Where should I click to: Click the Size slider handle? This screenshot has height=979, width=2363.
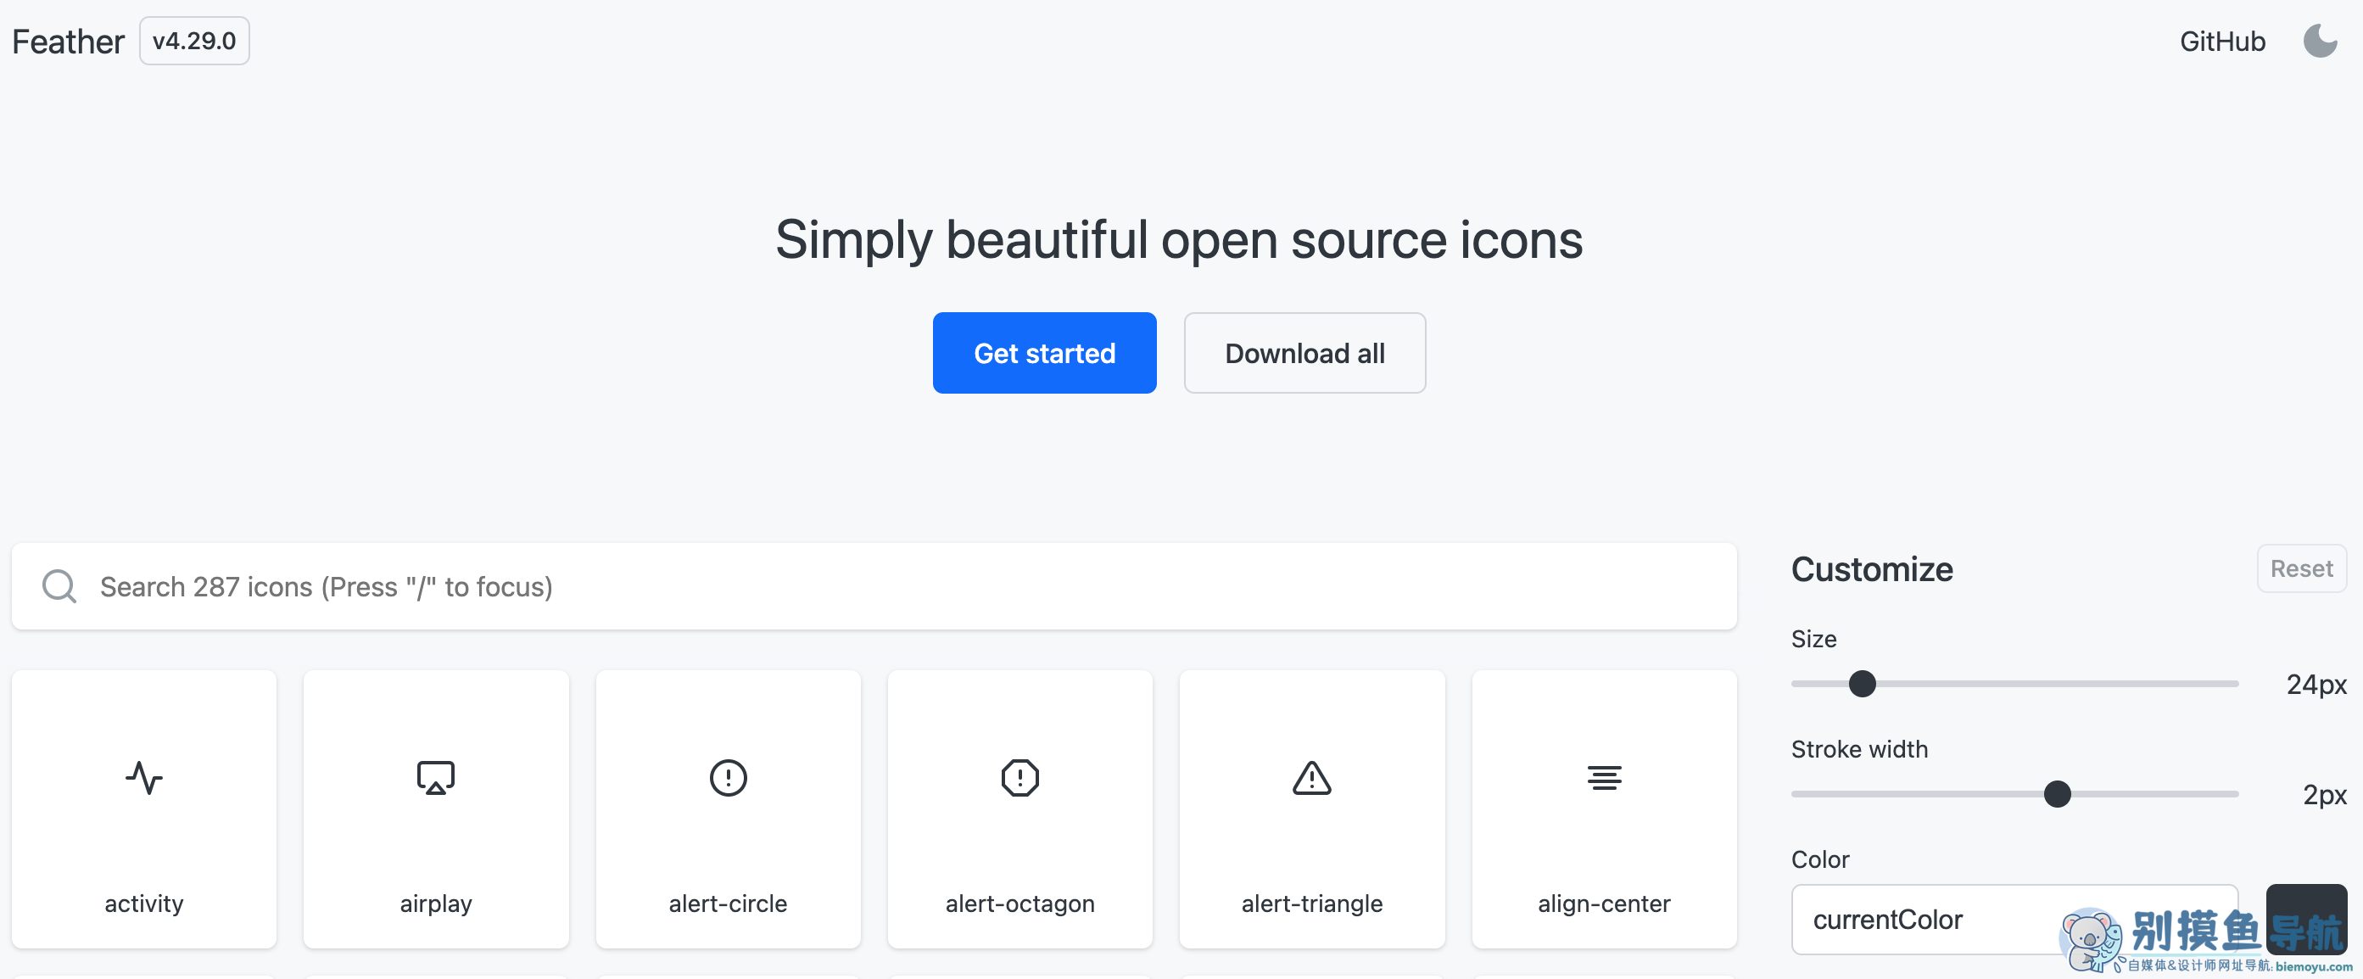(x=1861, y=684)
